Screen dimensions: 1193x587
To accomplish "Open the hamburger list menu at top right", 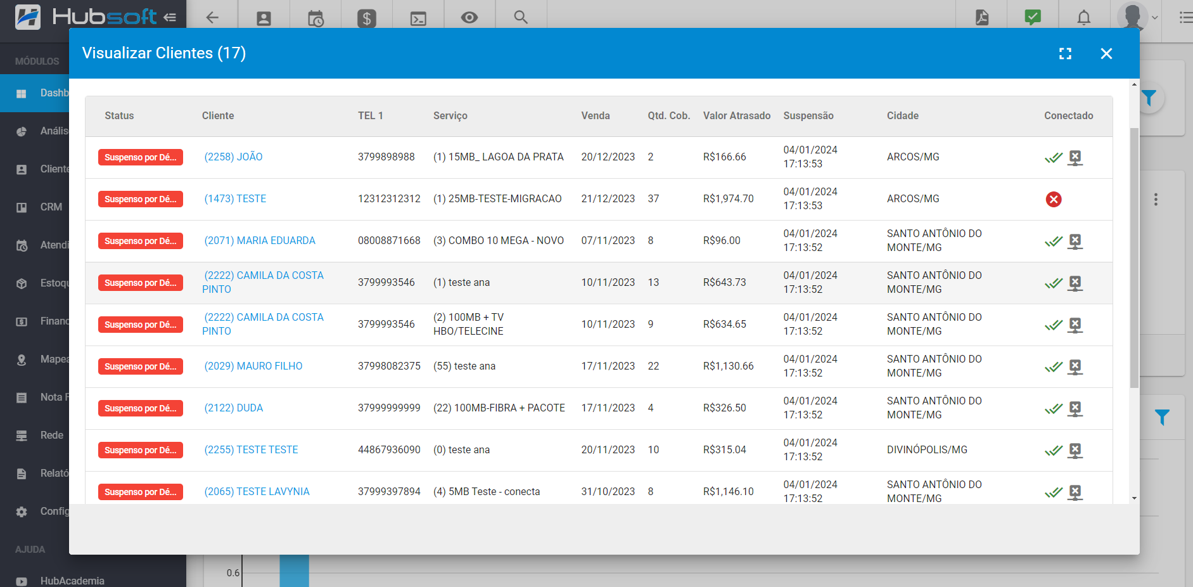I will tap(1185, 18).
